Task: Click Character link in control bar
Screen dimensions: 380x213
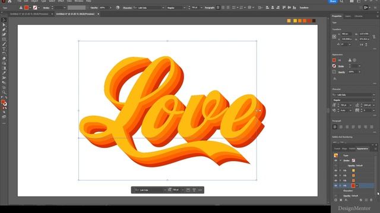Action: [127, 8]
